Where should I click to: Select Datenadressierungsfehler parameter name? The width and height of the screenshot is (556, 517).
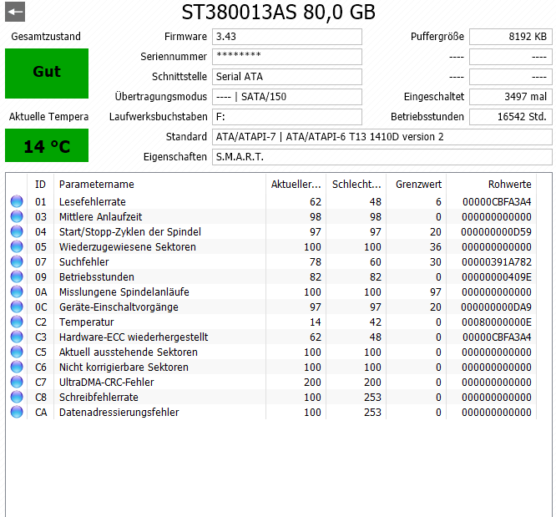tap(119, 412)
